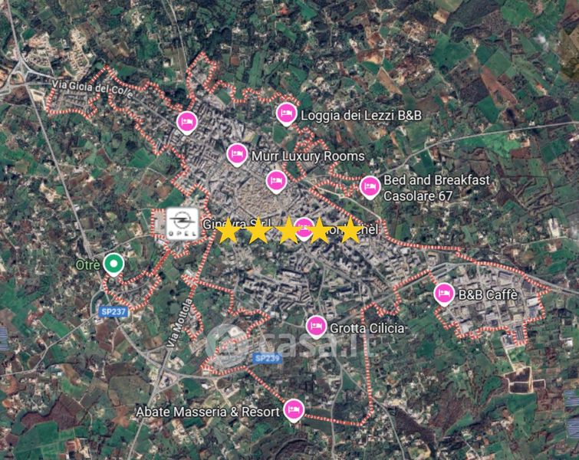Click the SP237 road badge
Screen dimensions: 579x460
(x=113, y=312)
